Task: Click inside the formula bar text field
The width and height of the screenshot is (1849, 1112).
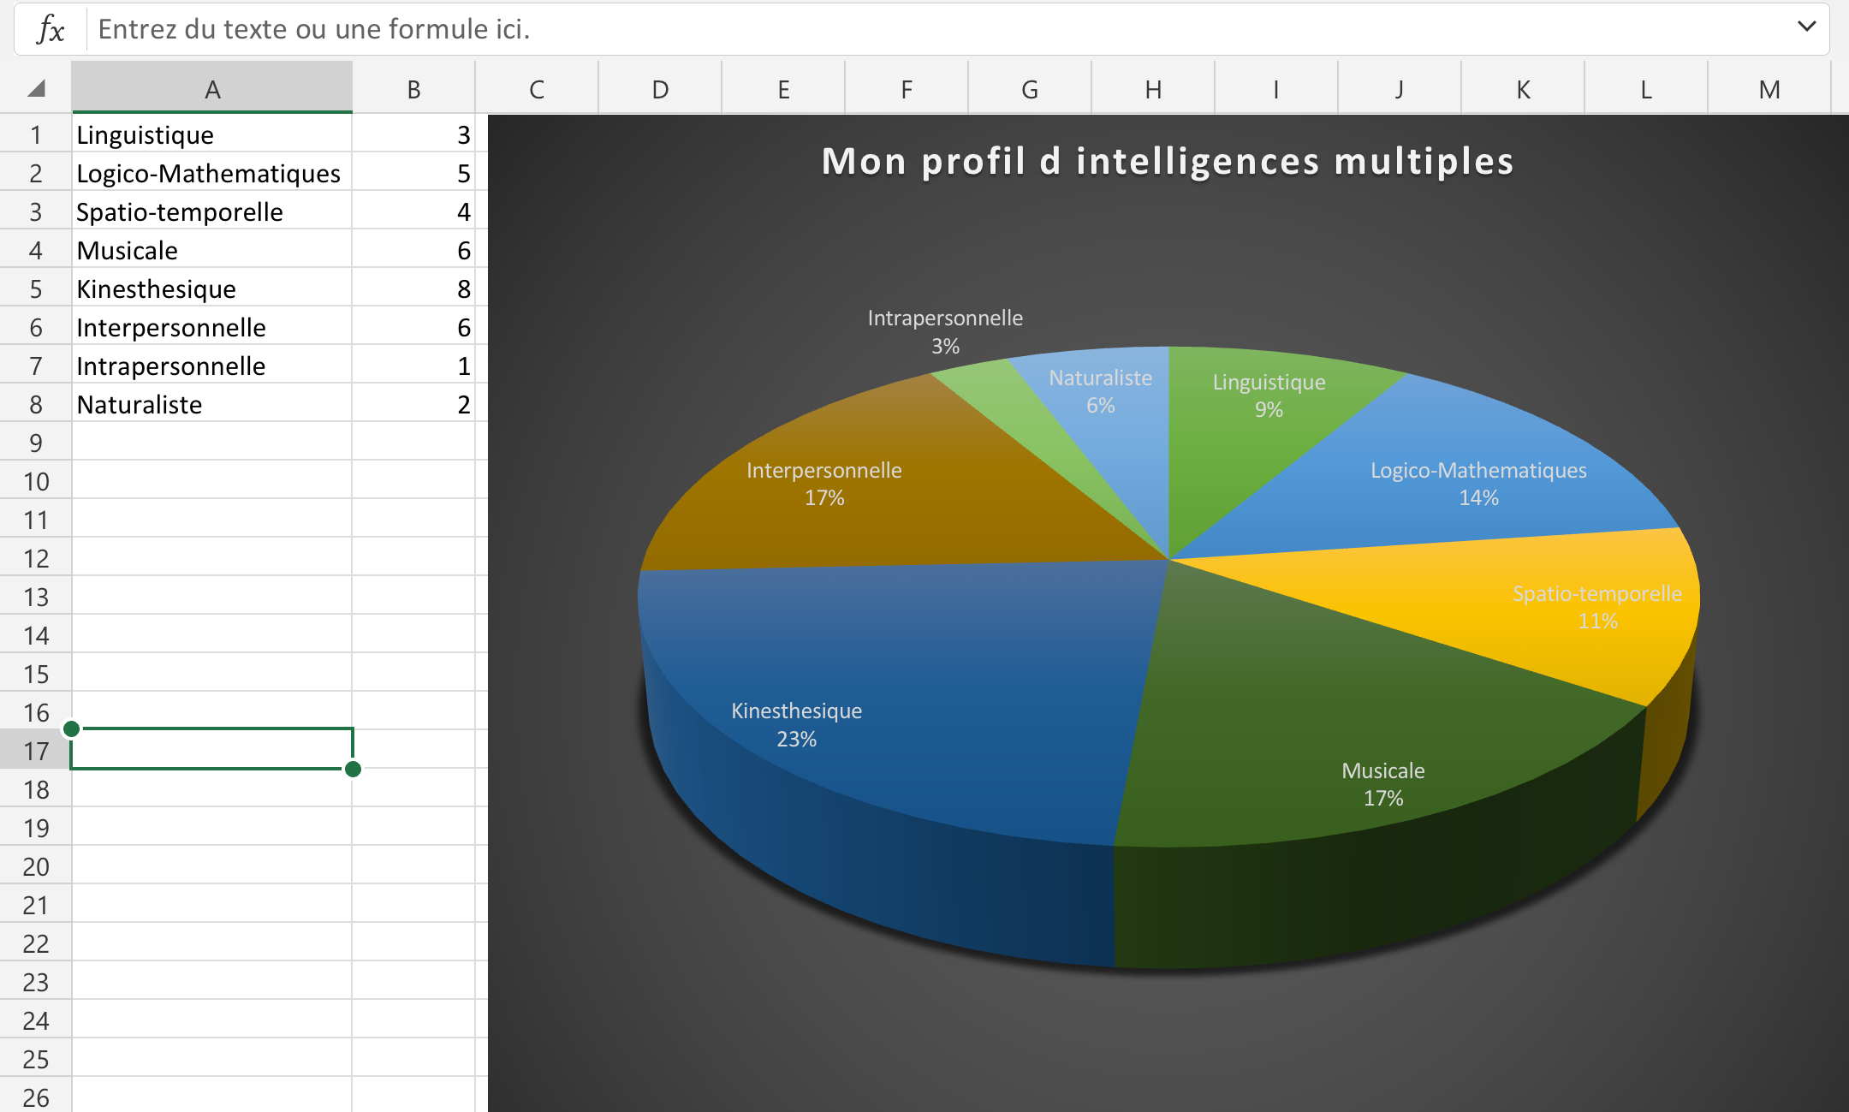Action: pyautogui.click(x=514, y=28)
